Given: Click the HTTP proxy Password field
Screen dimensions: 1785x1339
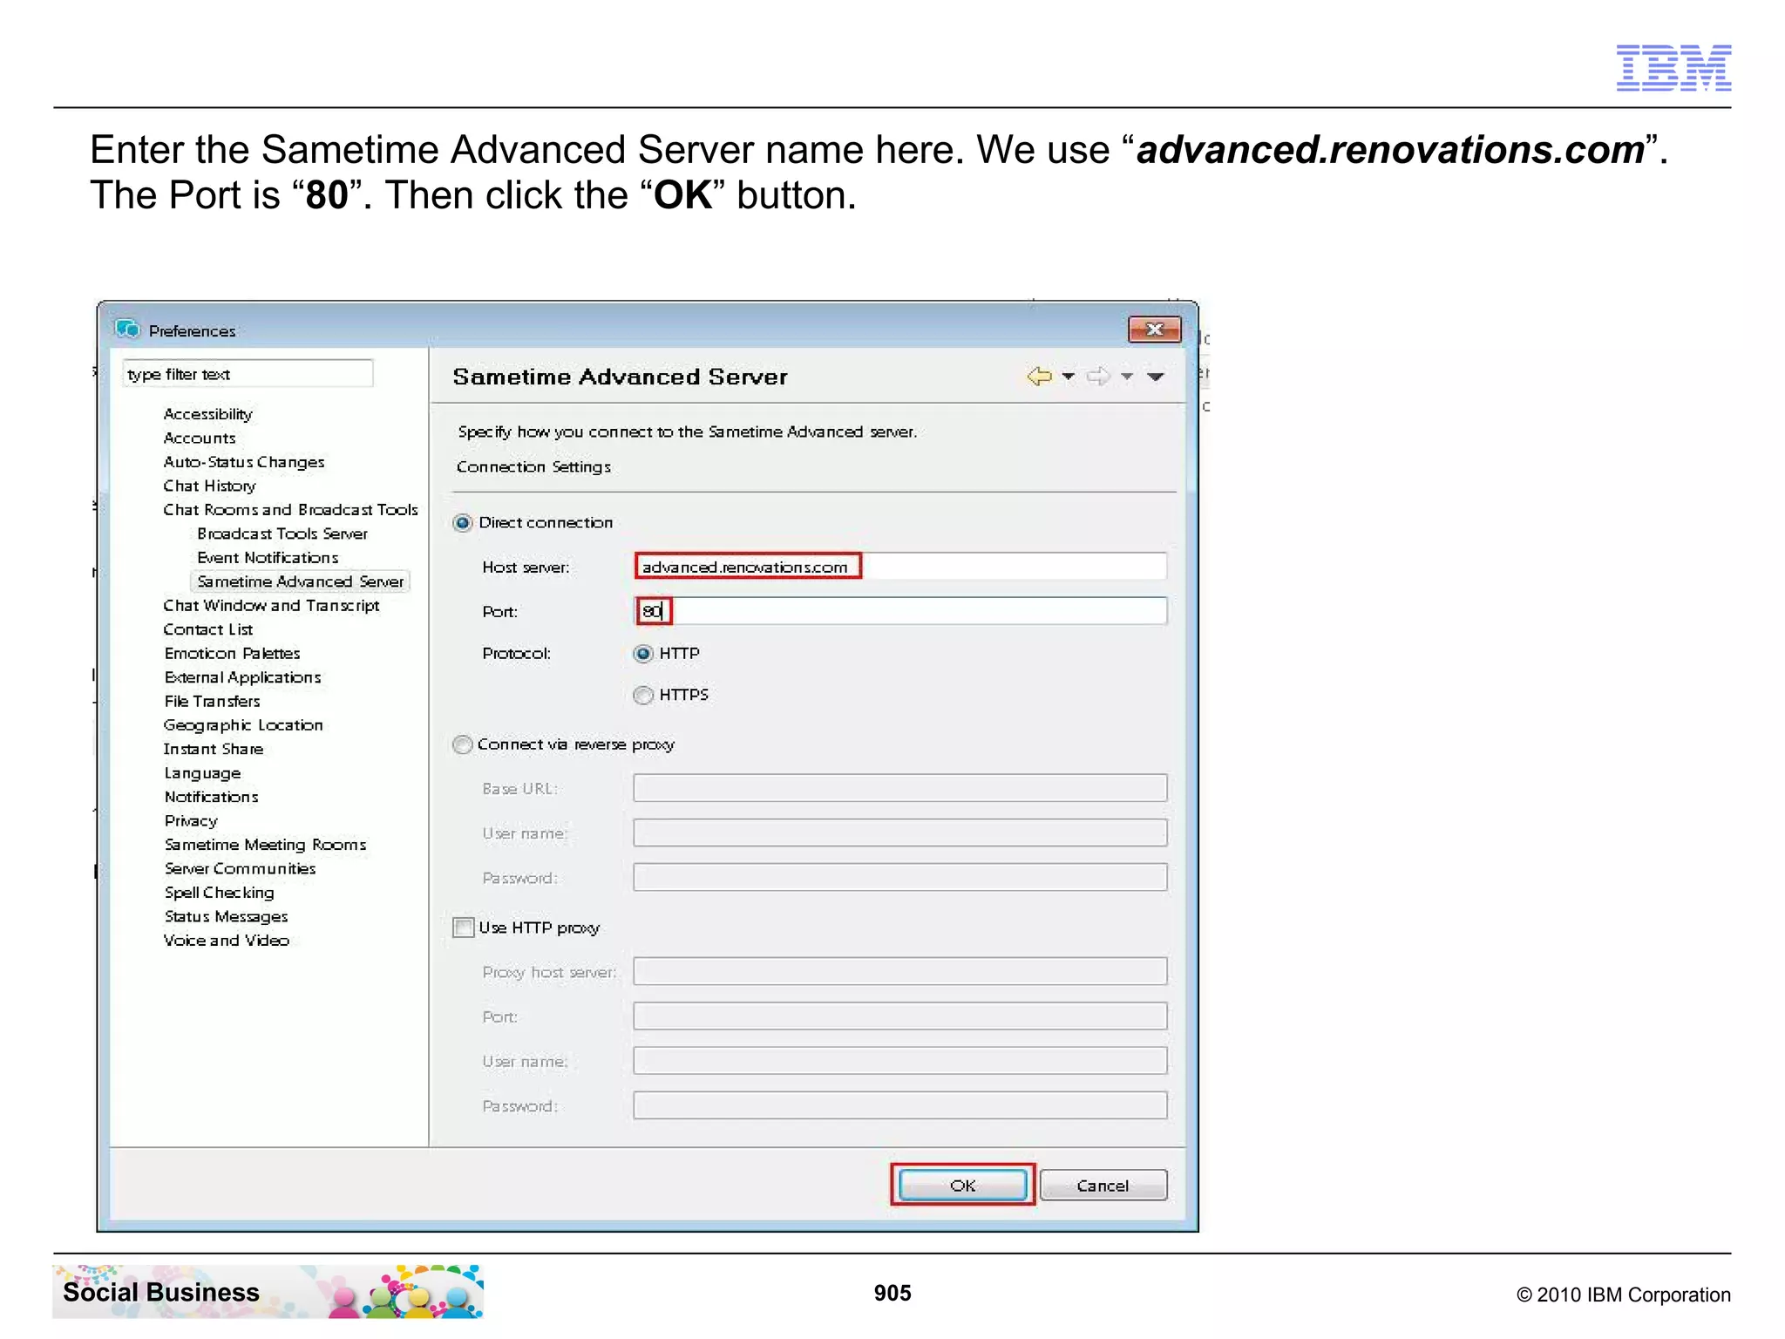Looking at the screenshot, I should (x=900, y=1105).
